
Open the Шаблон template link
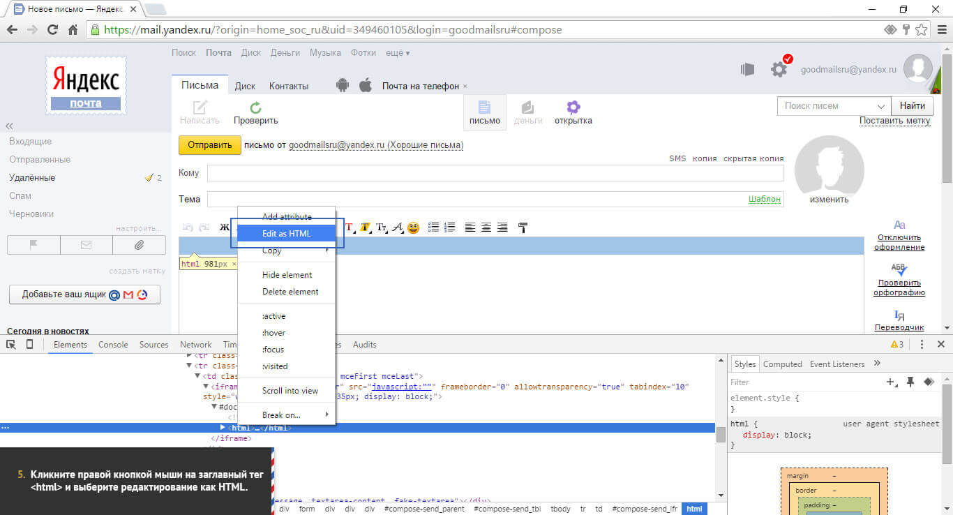coord(764,199)
